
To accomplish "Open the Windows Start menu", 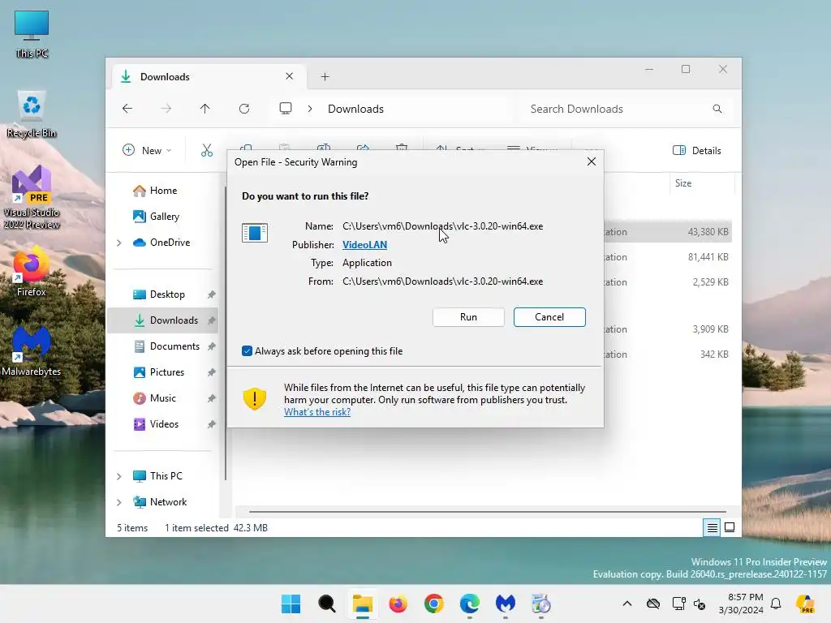I will point(291,604).
